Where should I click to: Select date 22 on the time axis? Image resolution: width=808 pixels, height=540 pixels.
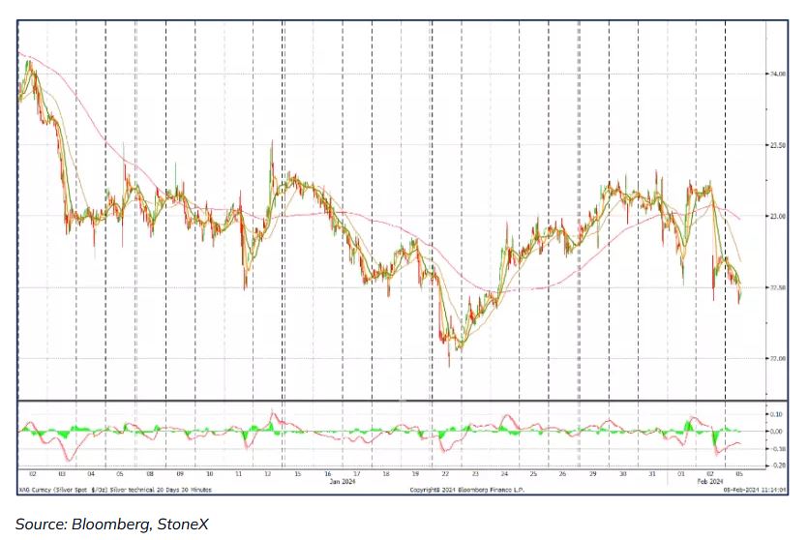click(x=446, y=473)
